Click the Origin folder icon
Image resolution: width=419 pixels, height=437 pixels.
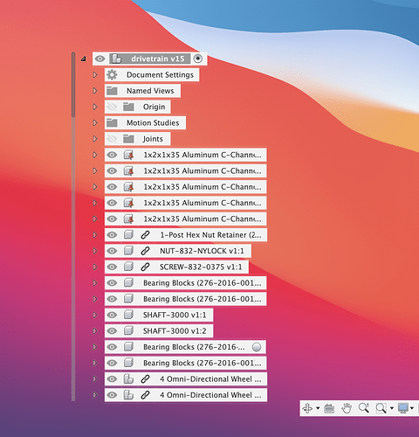click(x=128, y=107)
